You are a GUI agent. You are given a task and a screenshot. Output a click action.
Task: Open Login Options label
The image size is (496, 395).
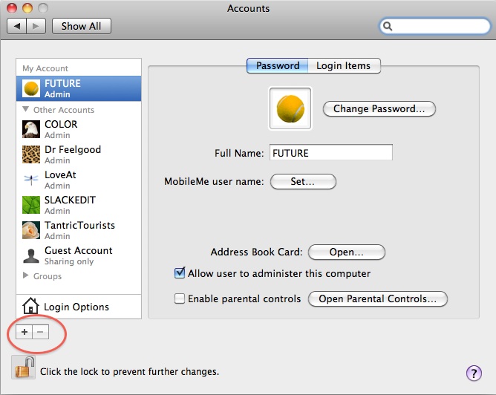[76, 307]
